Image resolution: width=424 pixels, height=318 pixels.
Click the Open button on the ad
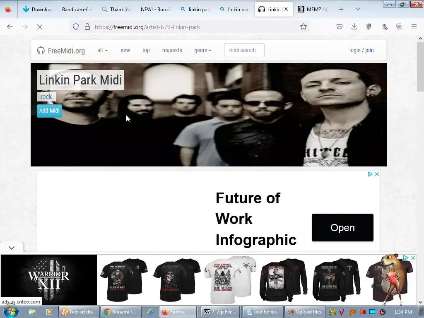tap(342, 227)
